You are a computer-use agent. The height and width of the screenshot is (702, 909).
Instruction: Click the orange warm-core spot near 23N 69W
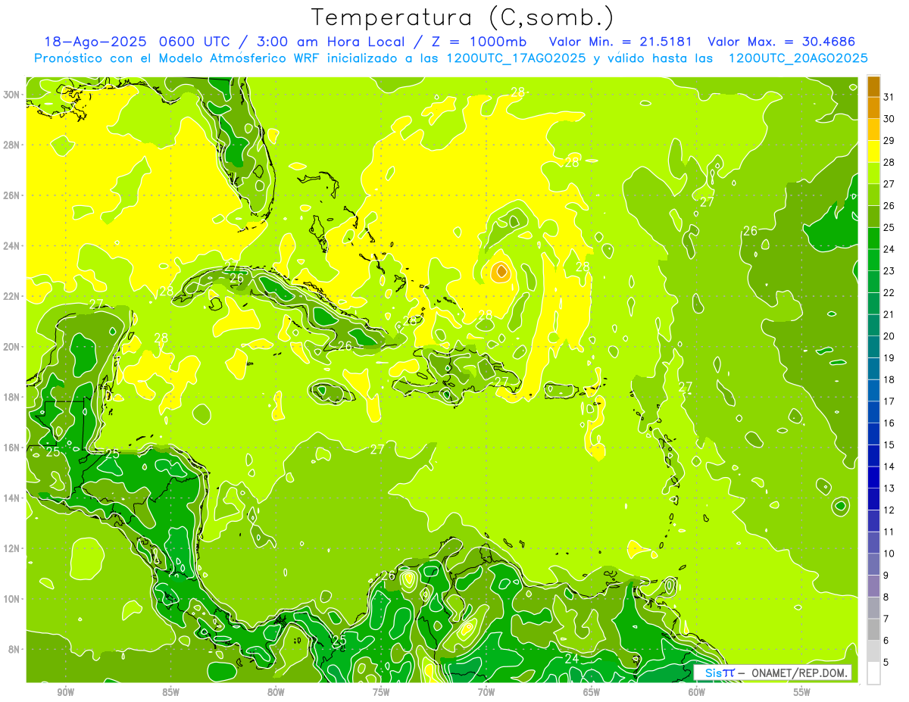[500, 272]
